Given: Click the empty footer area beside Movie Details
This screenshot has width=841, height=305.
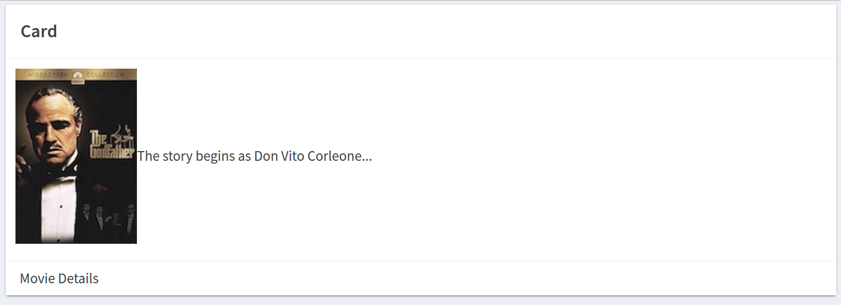Looking at the screenshot, I should coord(467,279).
